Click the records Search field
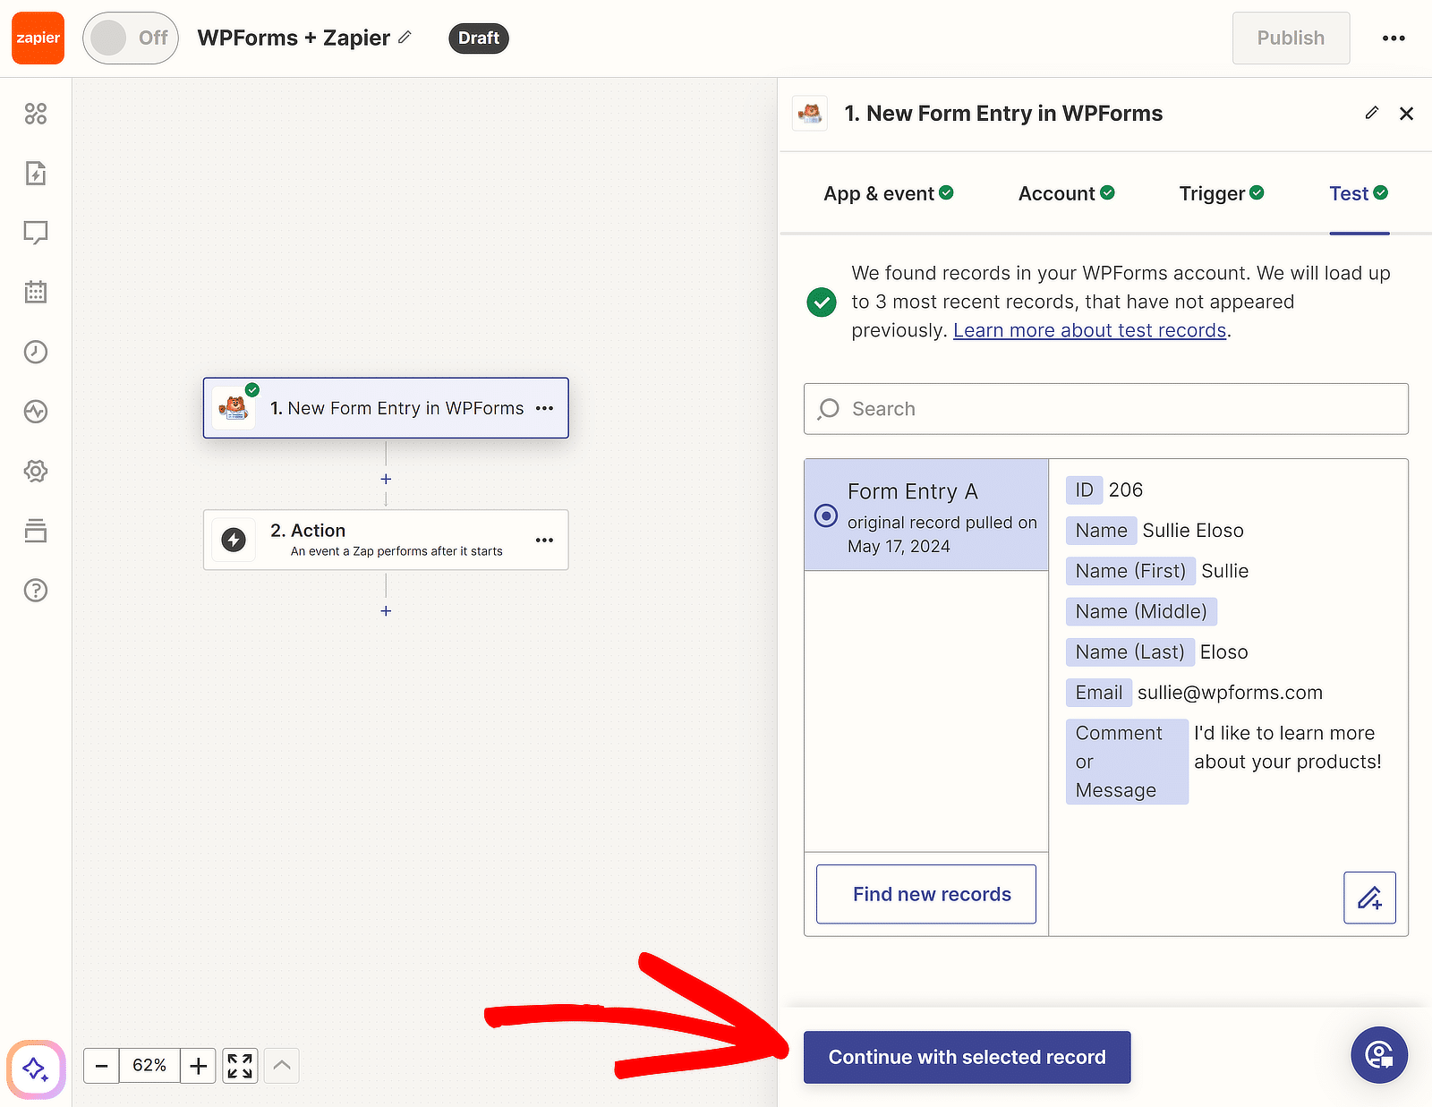 [x=1106, y=409]
